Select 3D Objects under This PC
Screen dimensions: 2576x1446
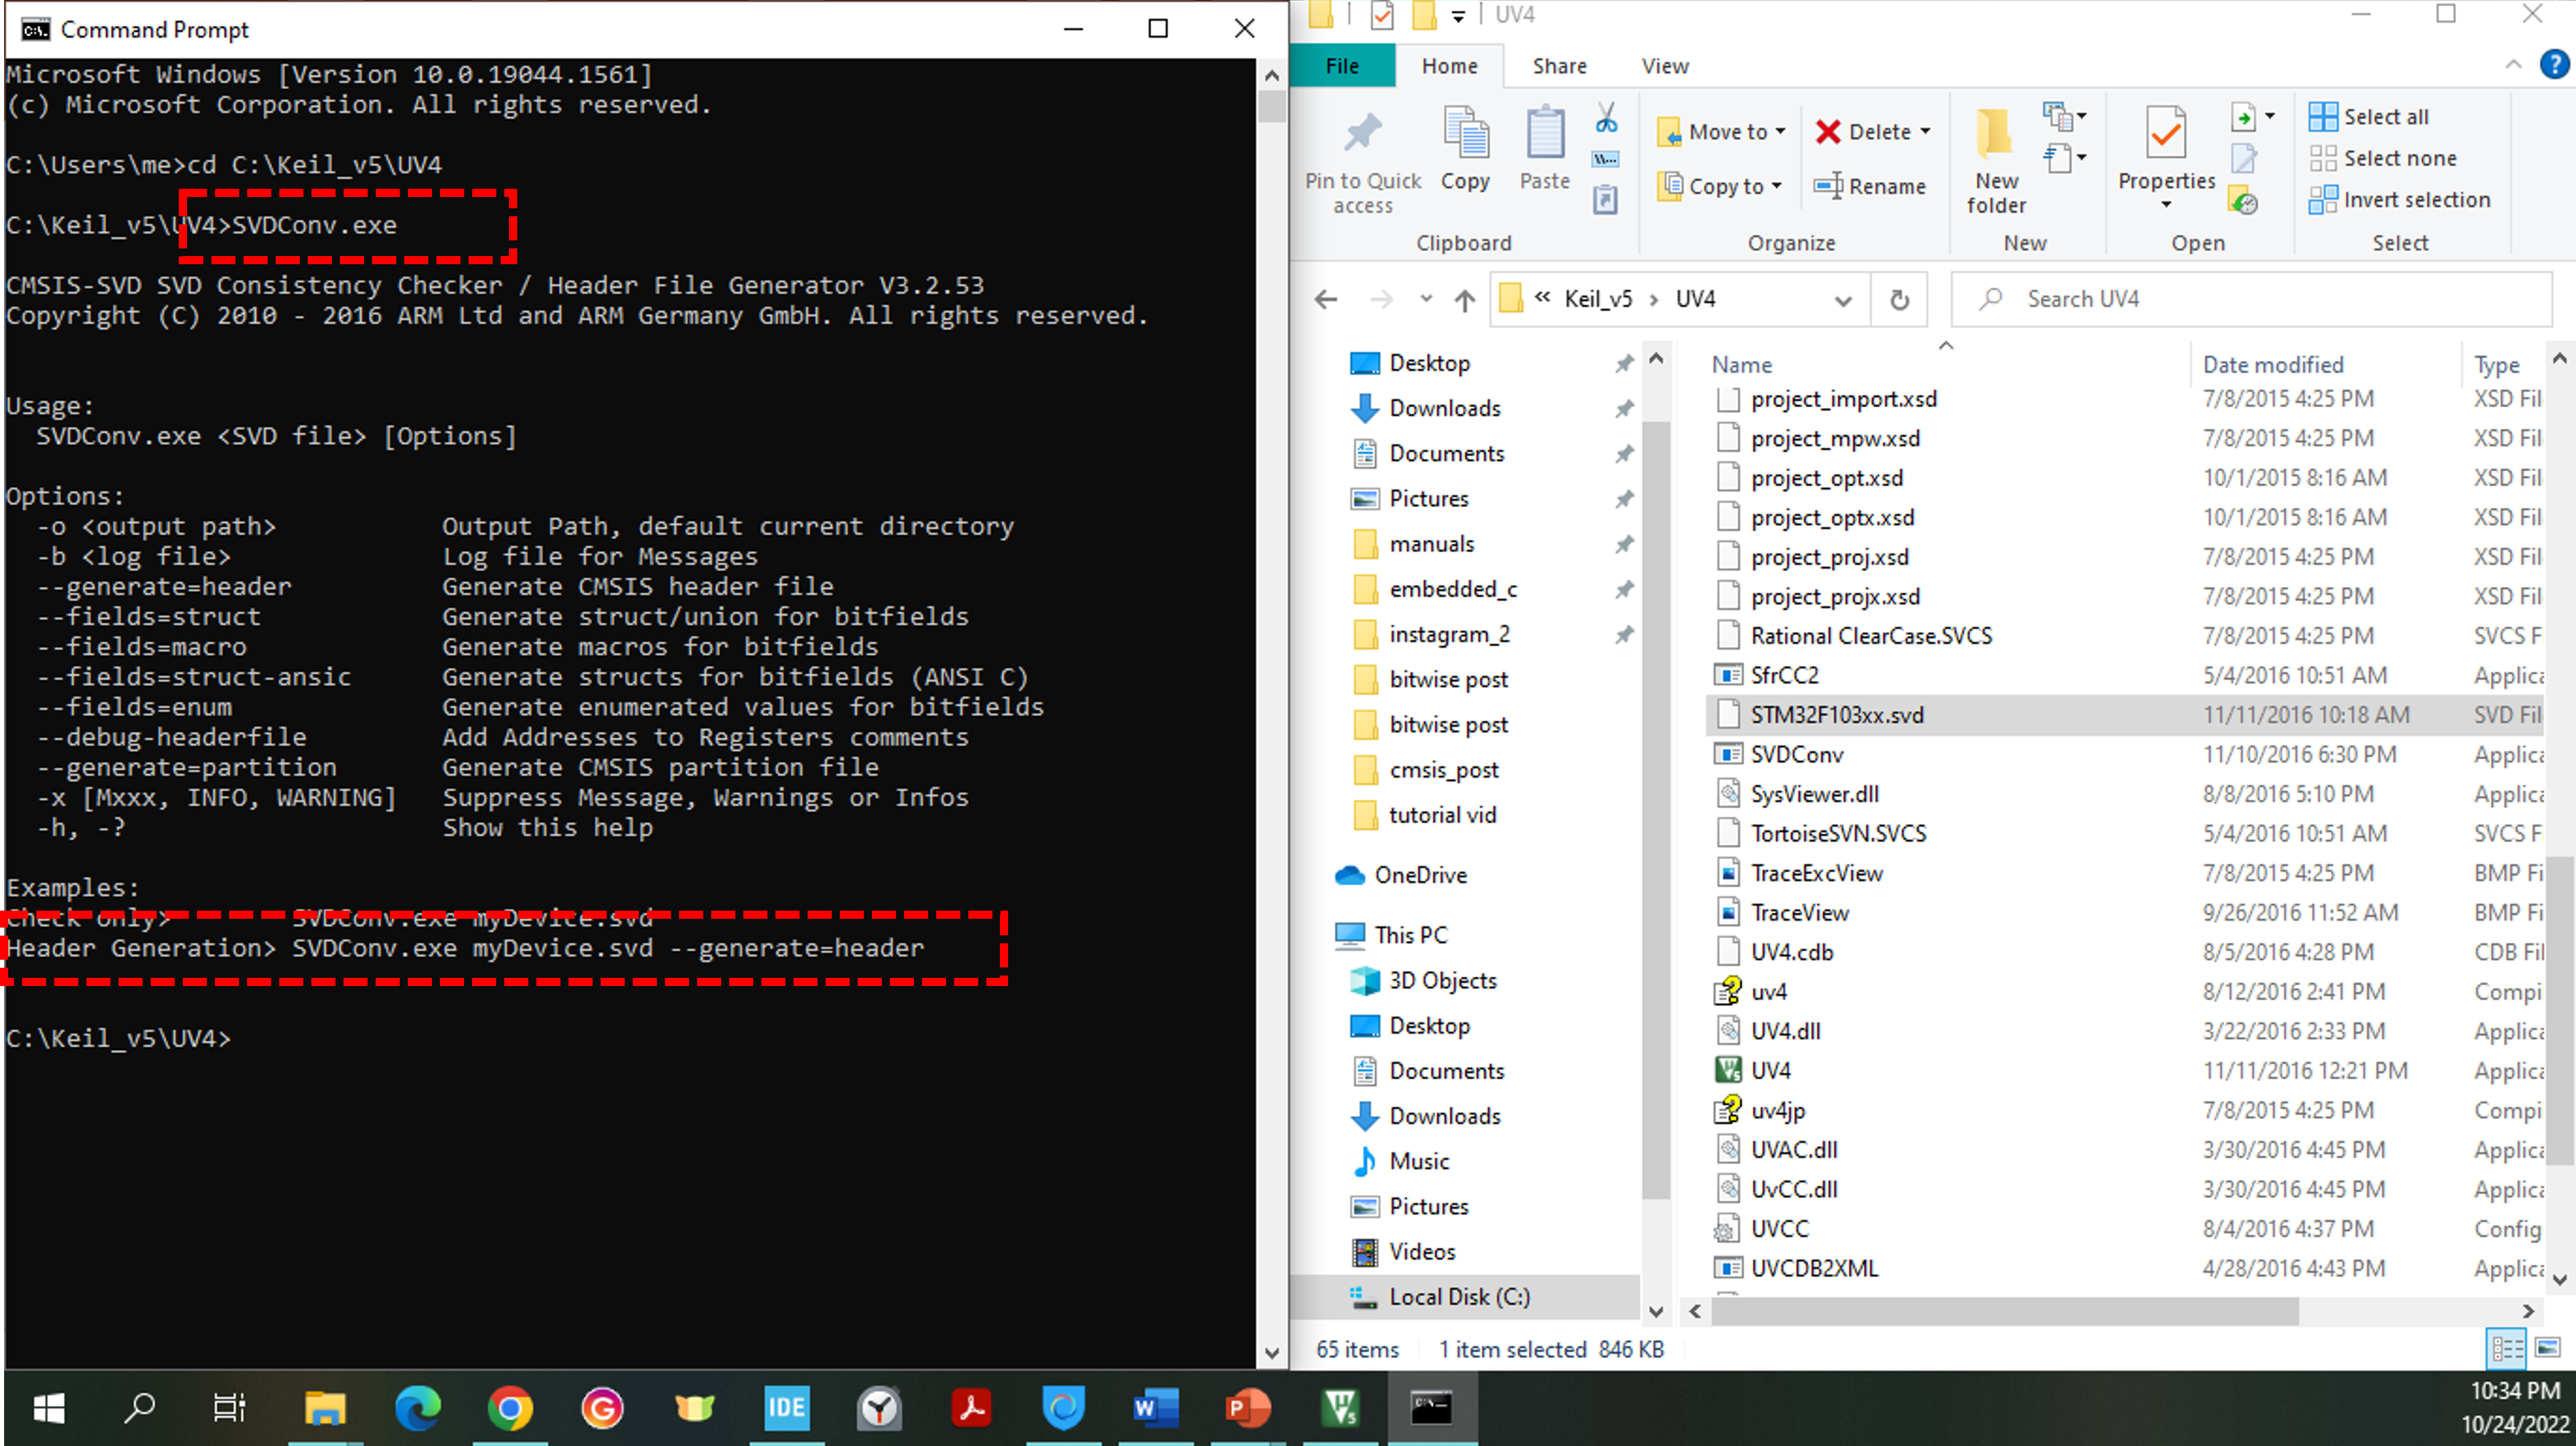click(x=1442, y=981)
